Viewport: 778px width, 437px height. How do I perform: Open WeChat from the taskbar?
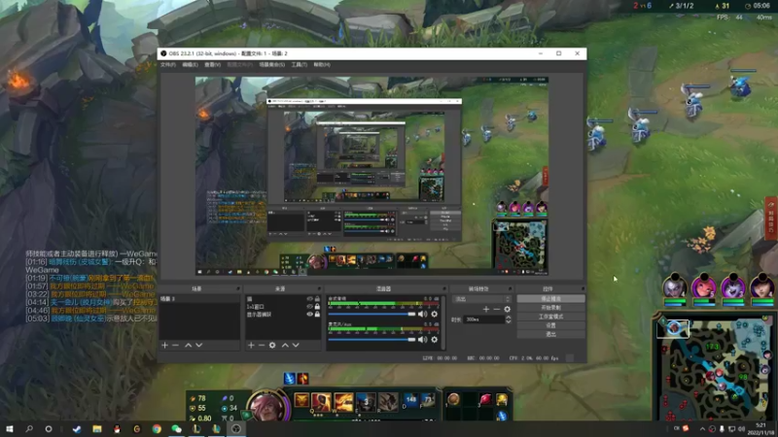[x=177, y=429]
